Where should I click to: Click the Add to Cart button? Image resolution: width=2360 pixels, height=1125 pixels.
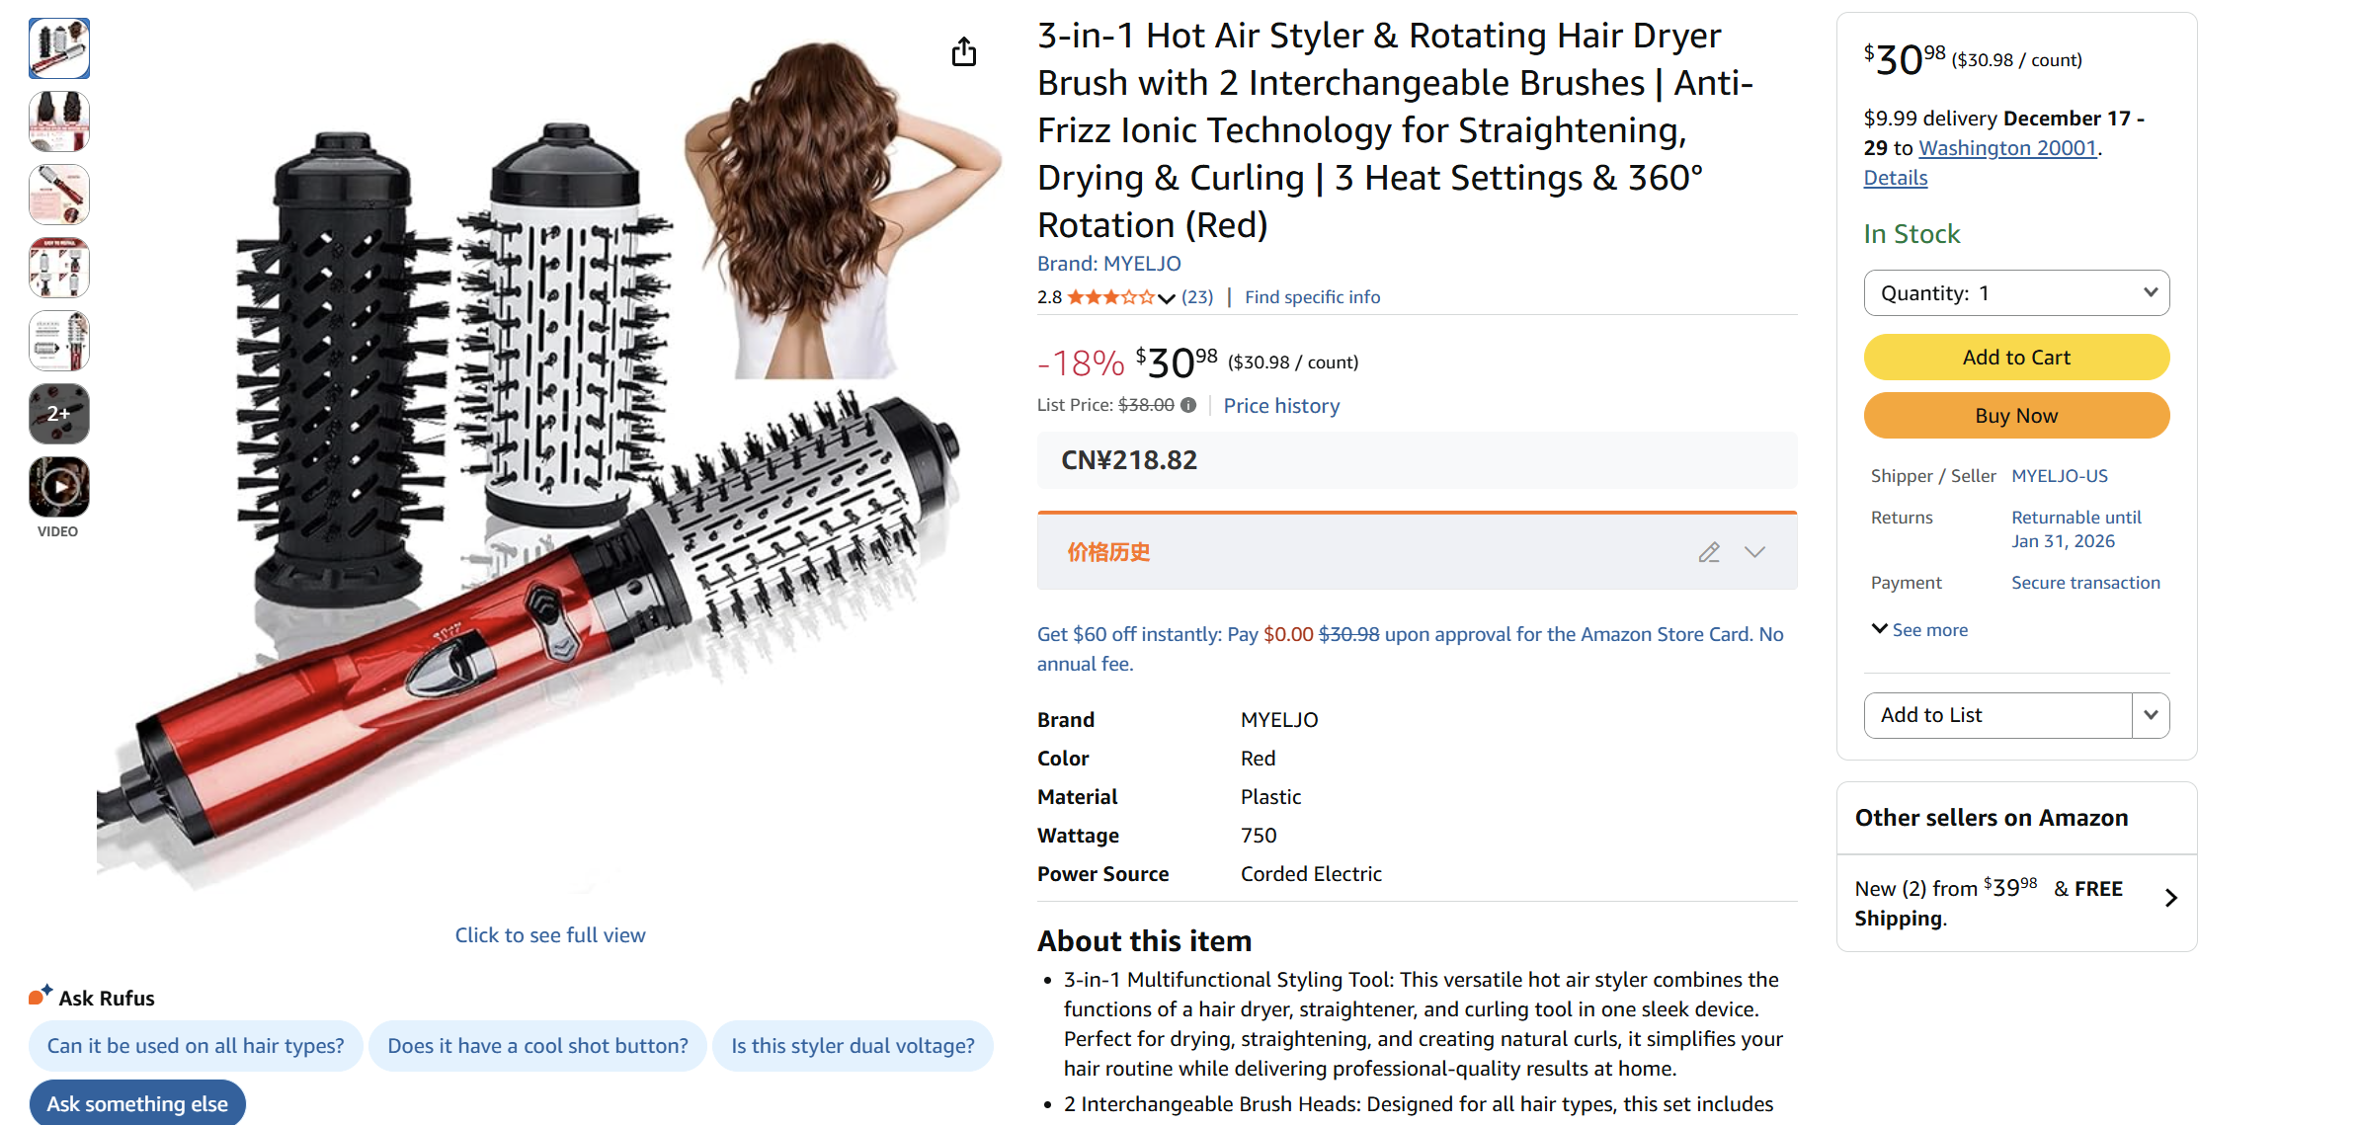pos(2015,357)
